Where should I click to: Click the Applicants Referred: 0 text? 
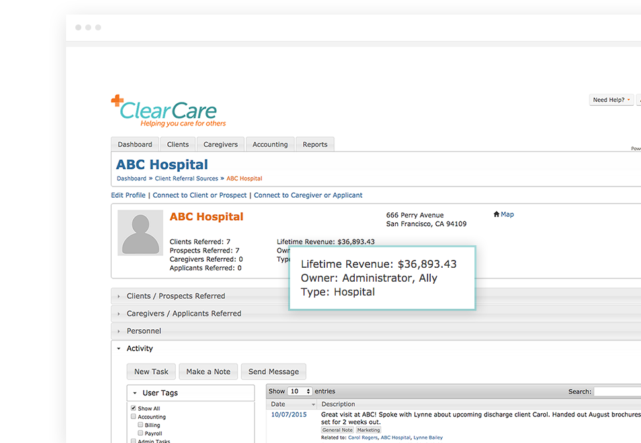(206, 268)
